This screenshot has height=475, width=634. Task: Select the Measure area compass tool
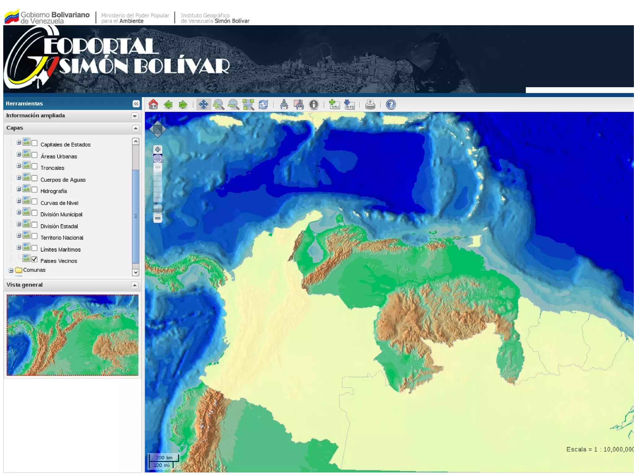pos(299,105)
